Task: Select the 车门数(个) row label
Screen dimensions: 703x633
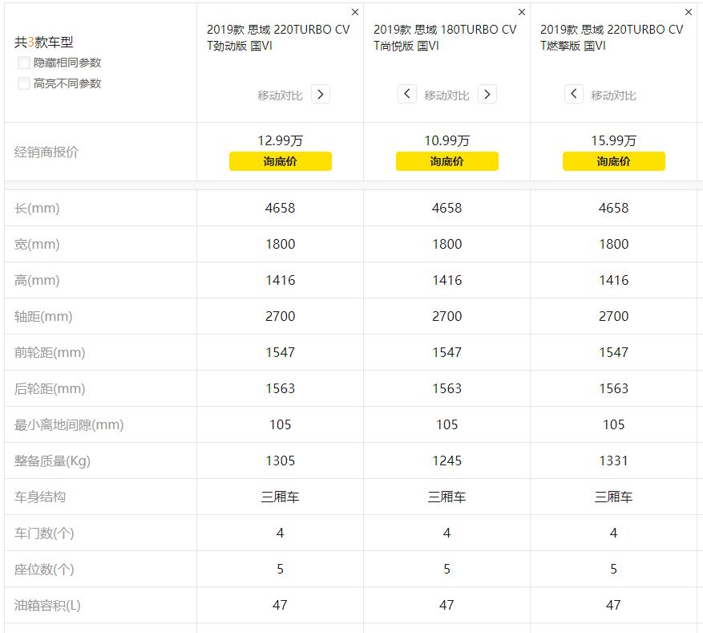Action: tap(44, 533)
